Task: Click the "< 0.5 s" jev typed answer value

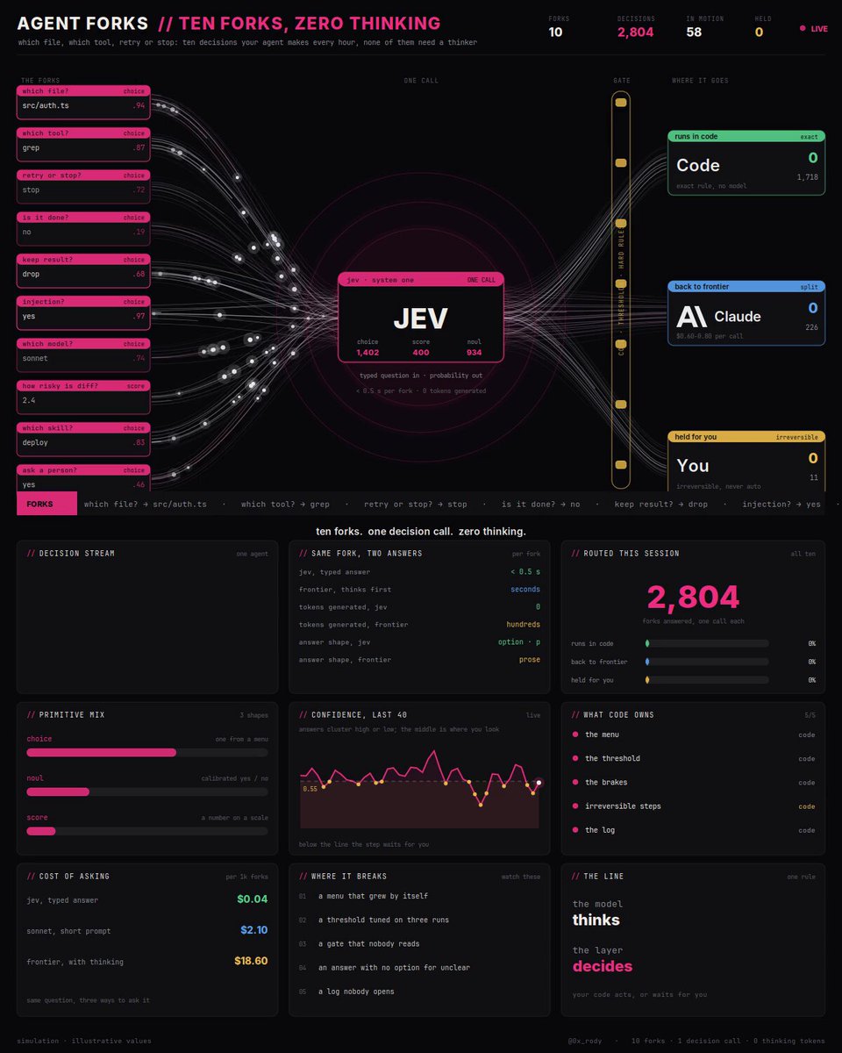Action: tap(525, 572)
